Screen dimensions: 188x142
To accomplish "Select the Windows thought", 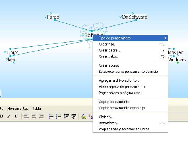I will coord(177,60).
